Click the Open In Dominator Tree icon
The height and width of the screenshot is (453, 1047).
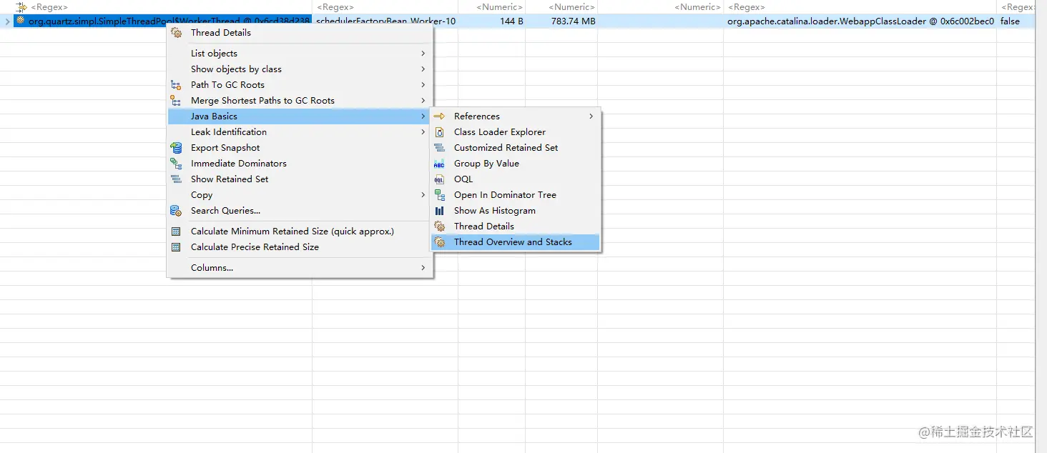click(439, 195)
